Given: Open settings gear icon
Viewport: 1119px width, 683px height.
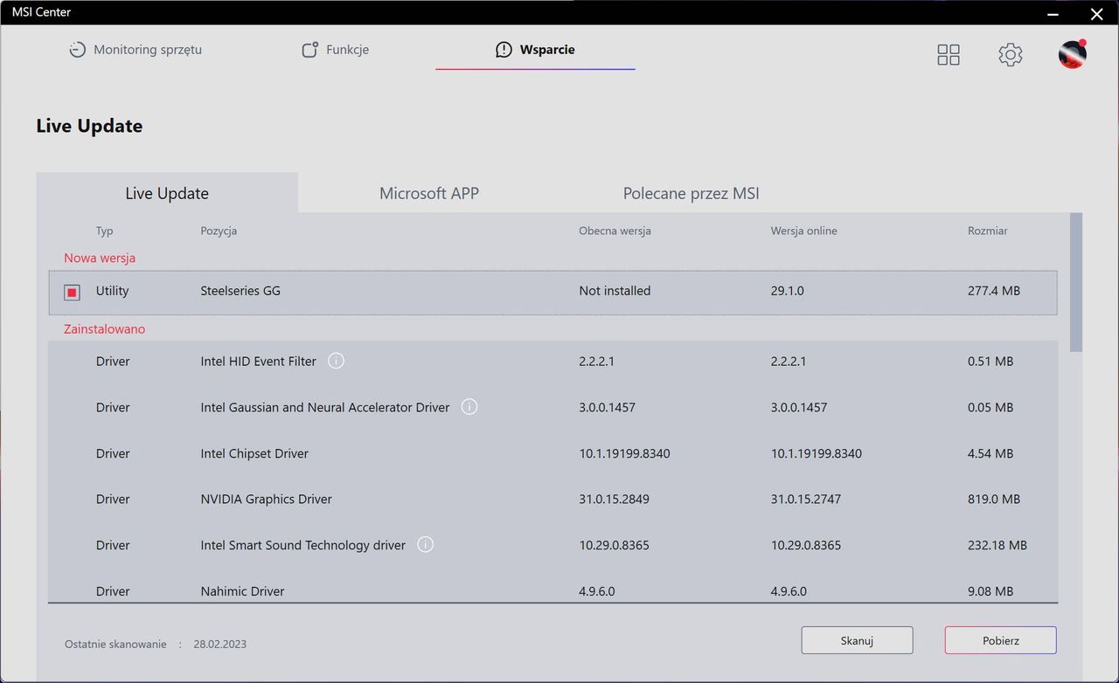Looking at the screenshot, I should coord(1011,55).
